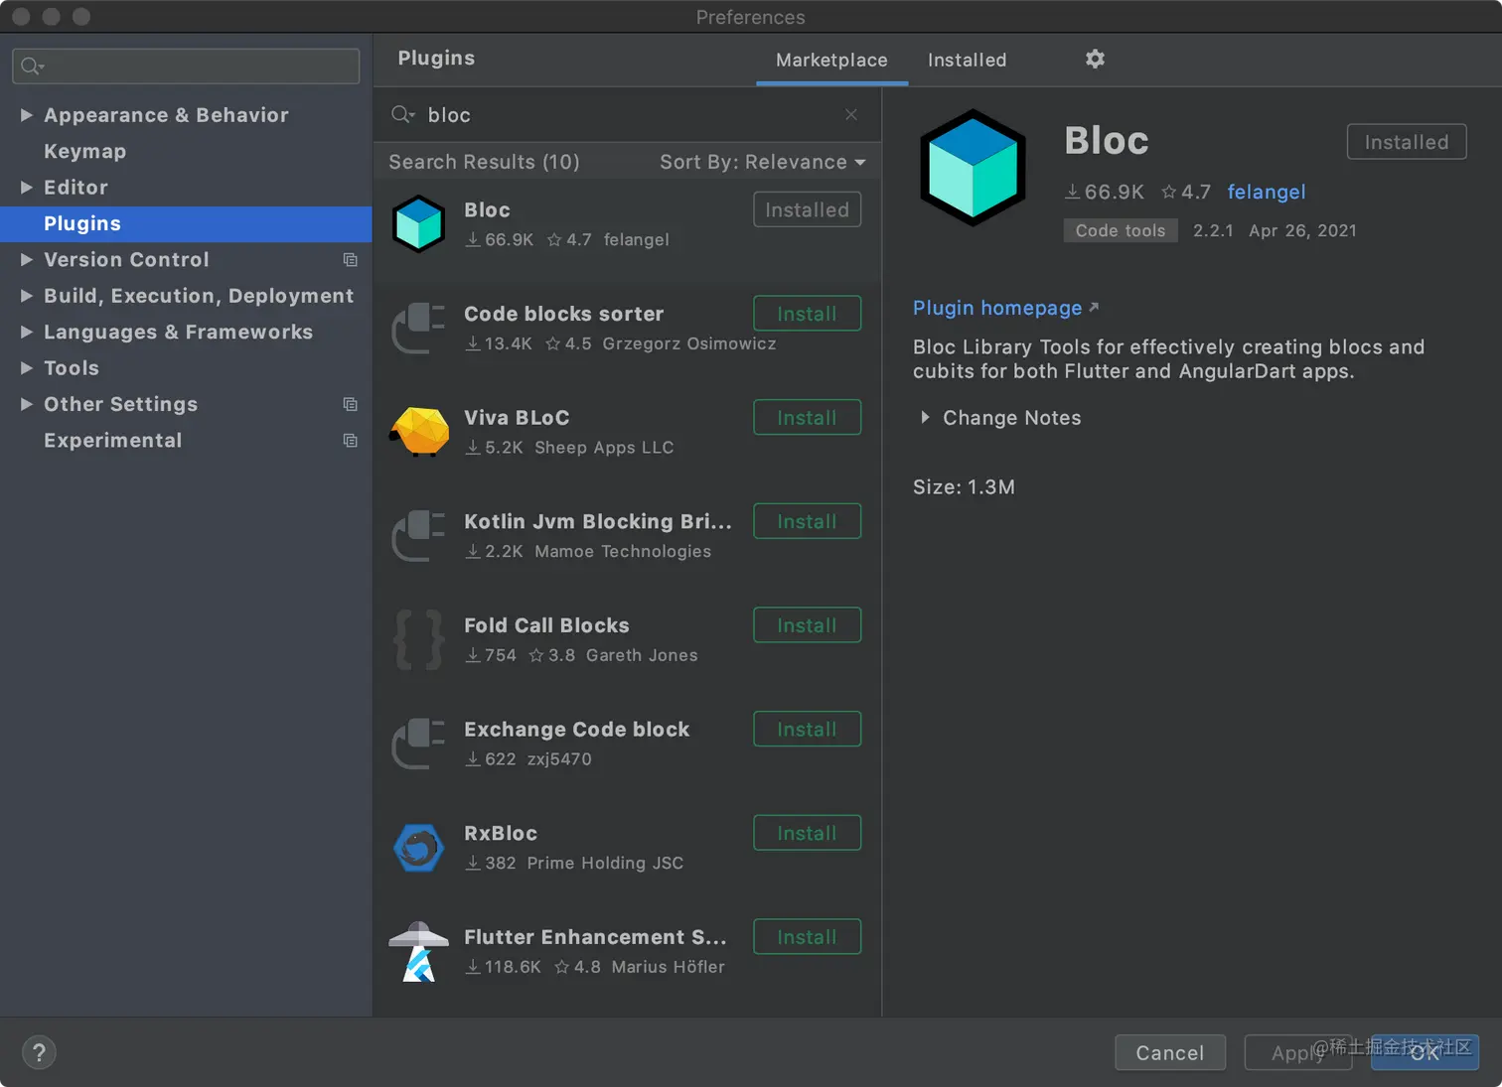Image resolution: width=1502 pixels, height=1087 pixels.
Task: Click the Fold Call Blocks braces icon
Action: click(x=418, y=640)
